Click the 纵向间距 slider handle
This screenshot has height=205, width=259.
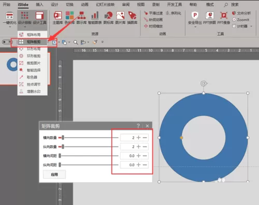point(60,165)
